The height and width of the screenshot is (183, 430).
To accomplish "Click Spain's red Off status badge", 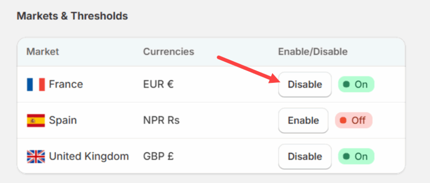I will (354, 121).
